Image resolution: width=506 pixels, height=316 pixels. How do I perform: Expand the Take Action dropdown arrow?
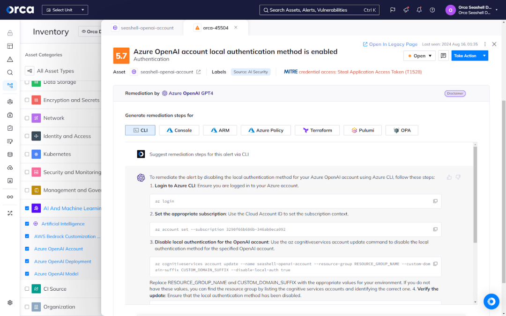click(484, 56)
